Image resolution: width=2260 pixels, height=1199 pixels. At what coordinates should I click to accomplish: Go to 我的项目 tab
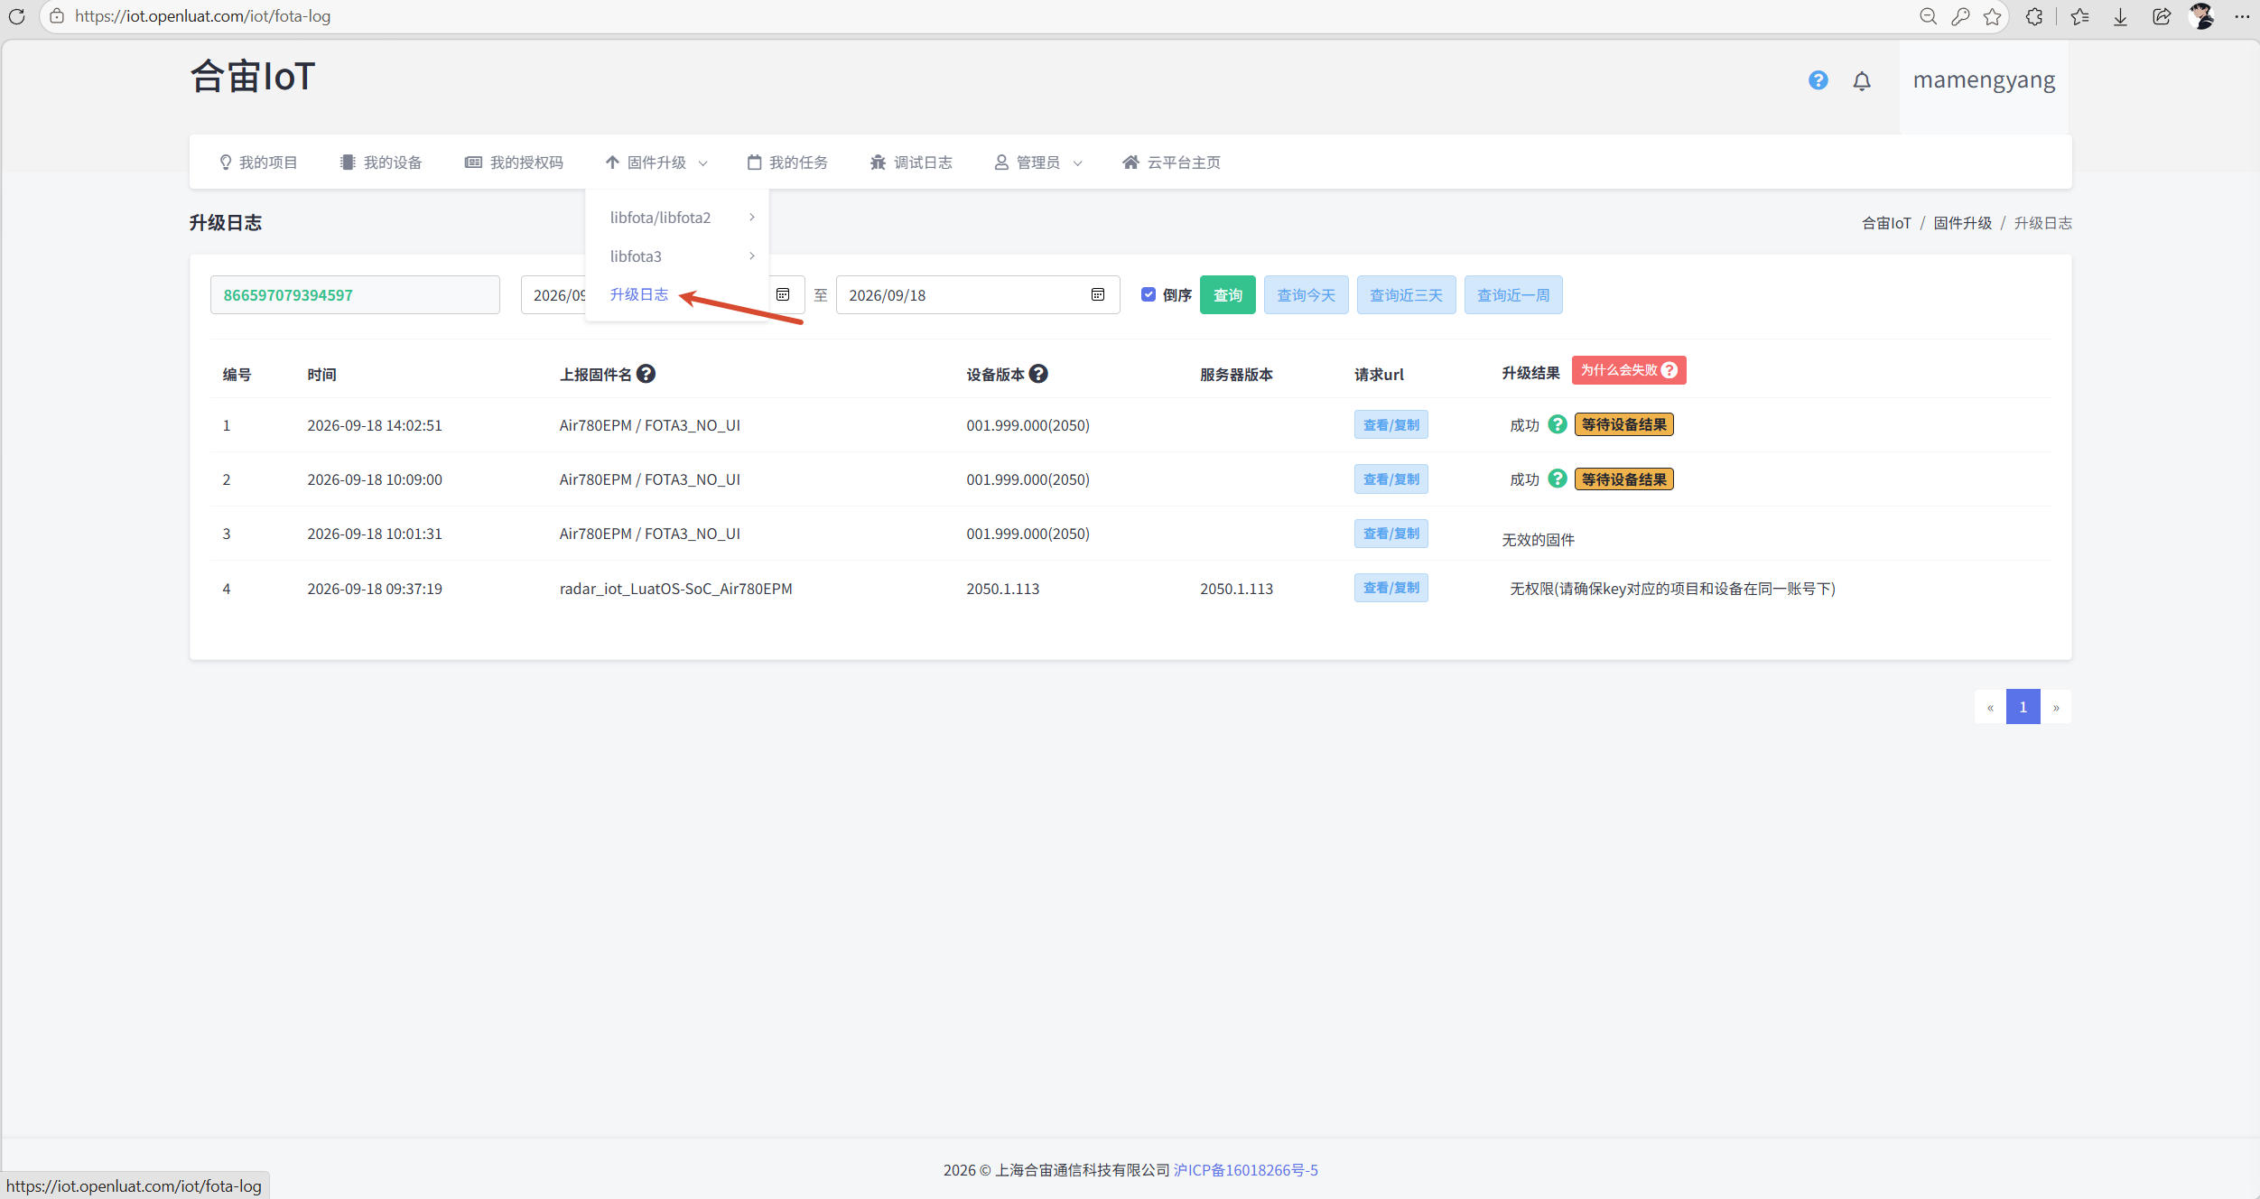[258, 163]
